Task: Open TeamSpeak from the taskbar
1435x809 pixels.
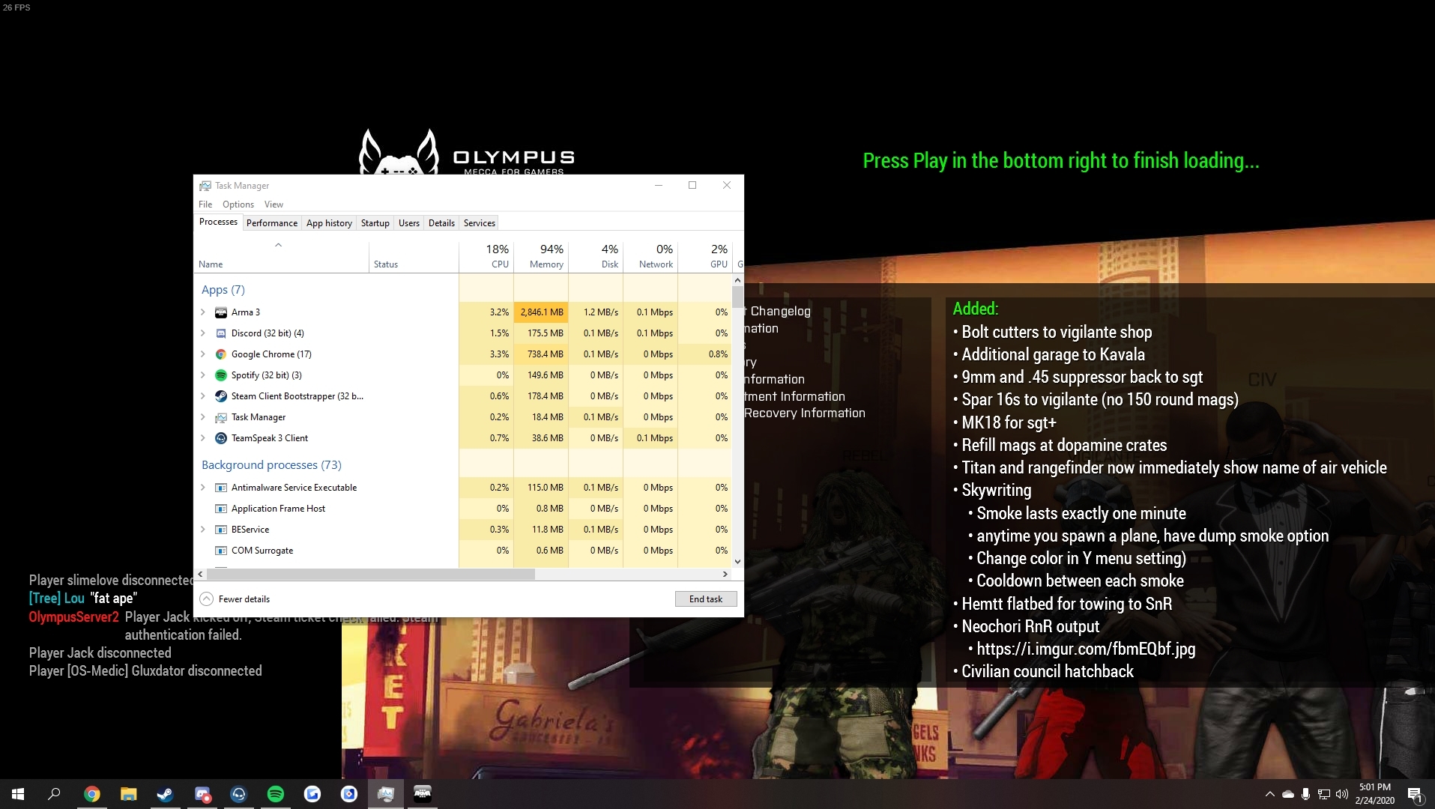Action: click(x=239, y=794)
